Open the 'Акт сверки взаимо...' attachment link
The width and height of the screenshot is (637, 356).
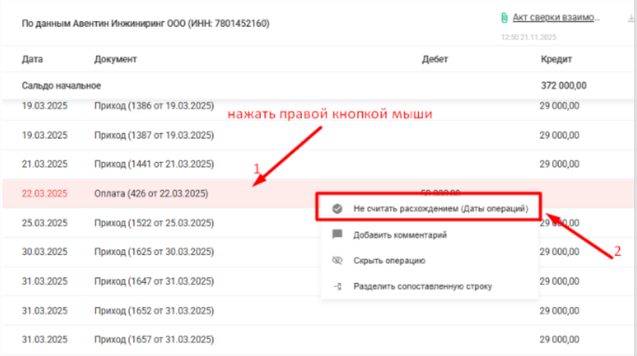(x=556, y=18)
